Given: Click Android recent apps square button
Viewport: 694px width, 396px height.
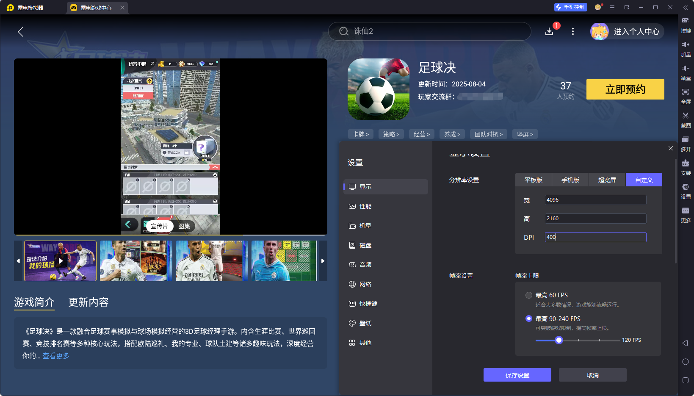Looking at the screenshot, I should click(686, 380).
